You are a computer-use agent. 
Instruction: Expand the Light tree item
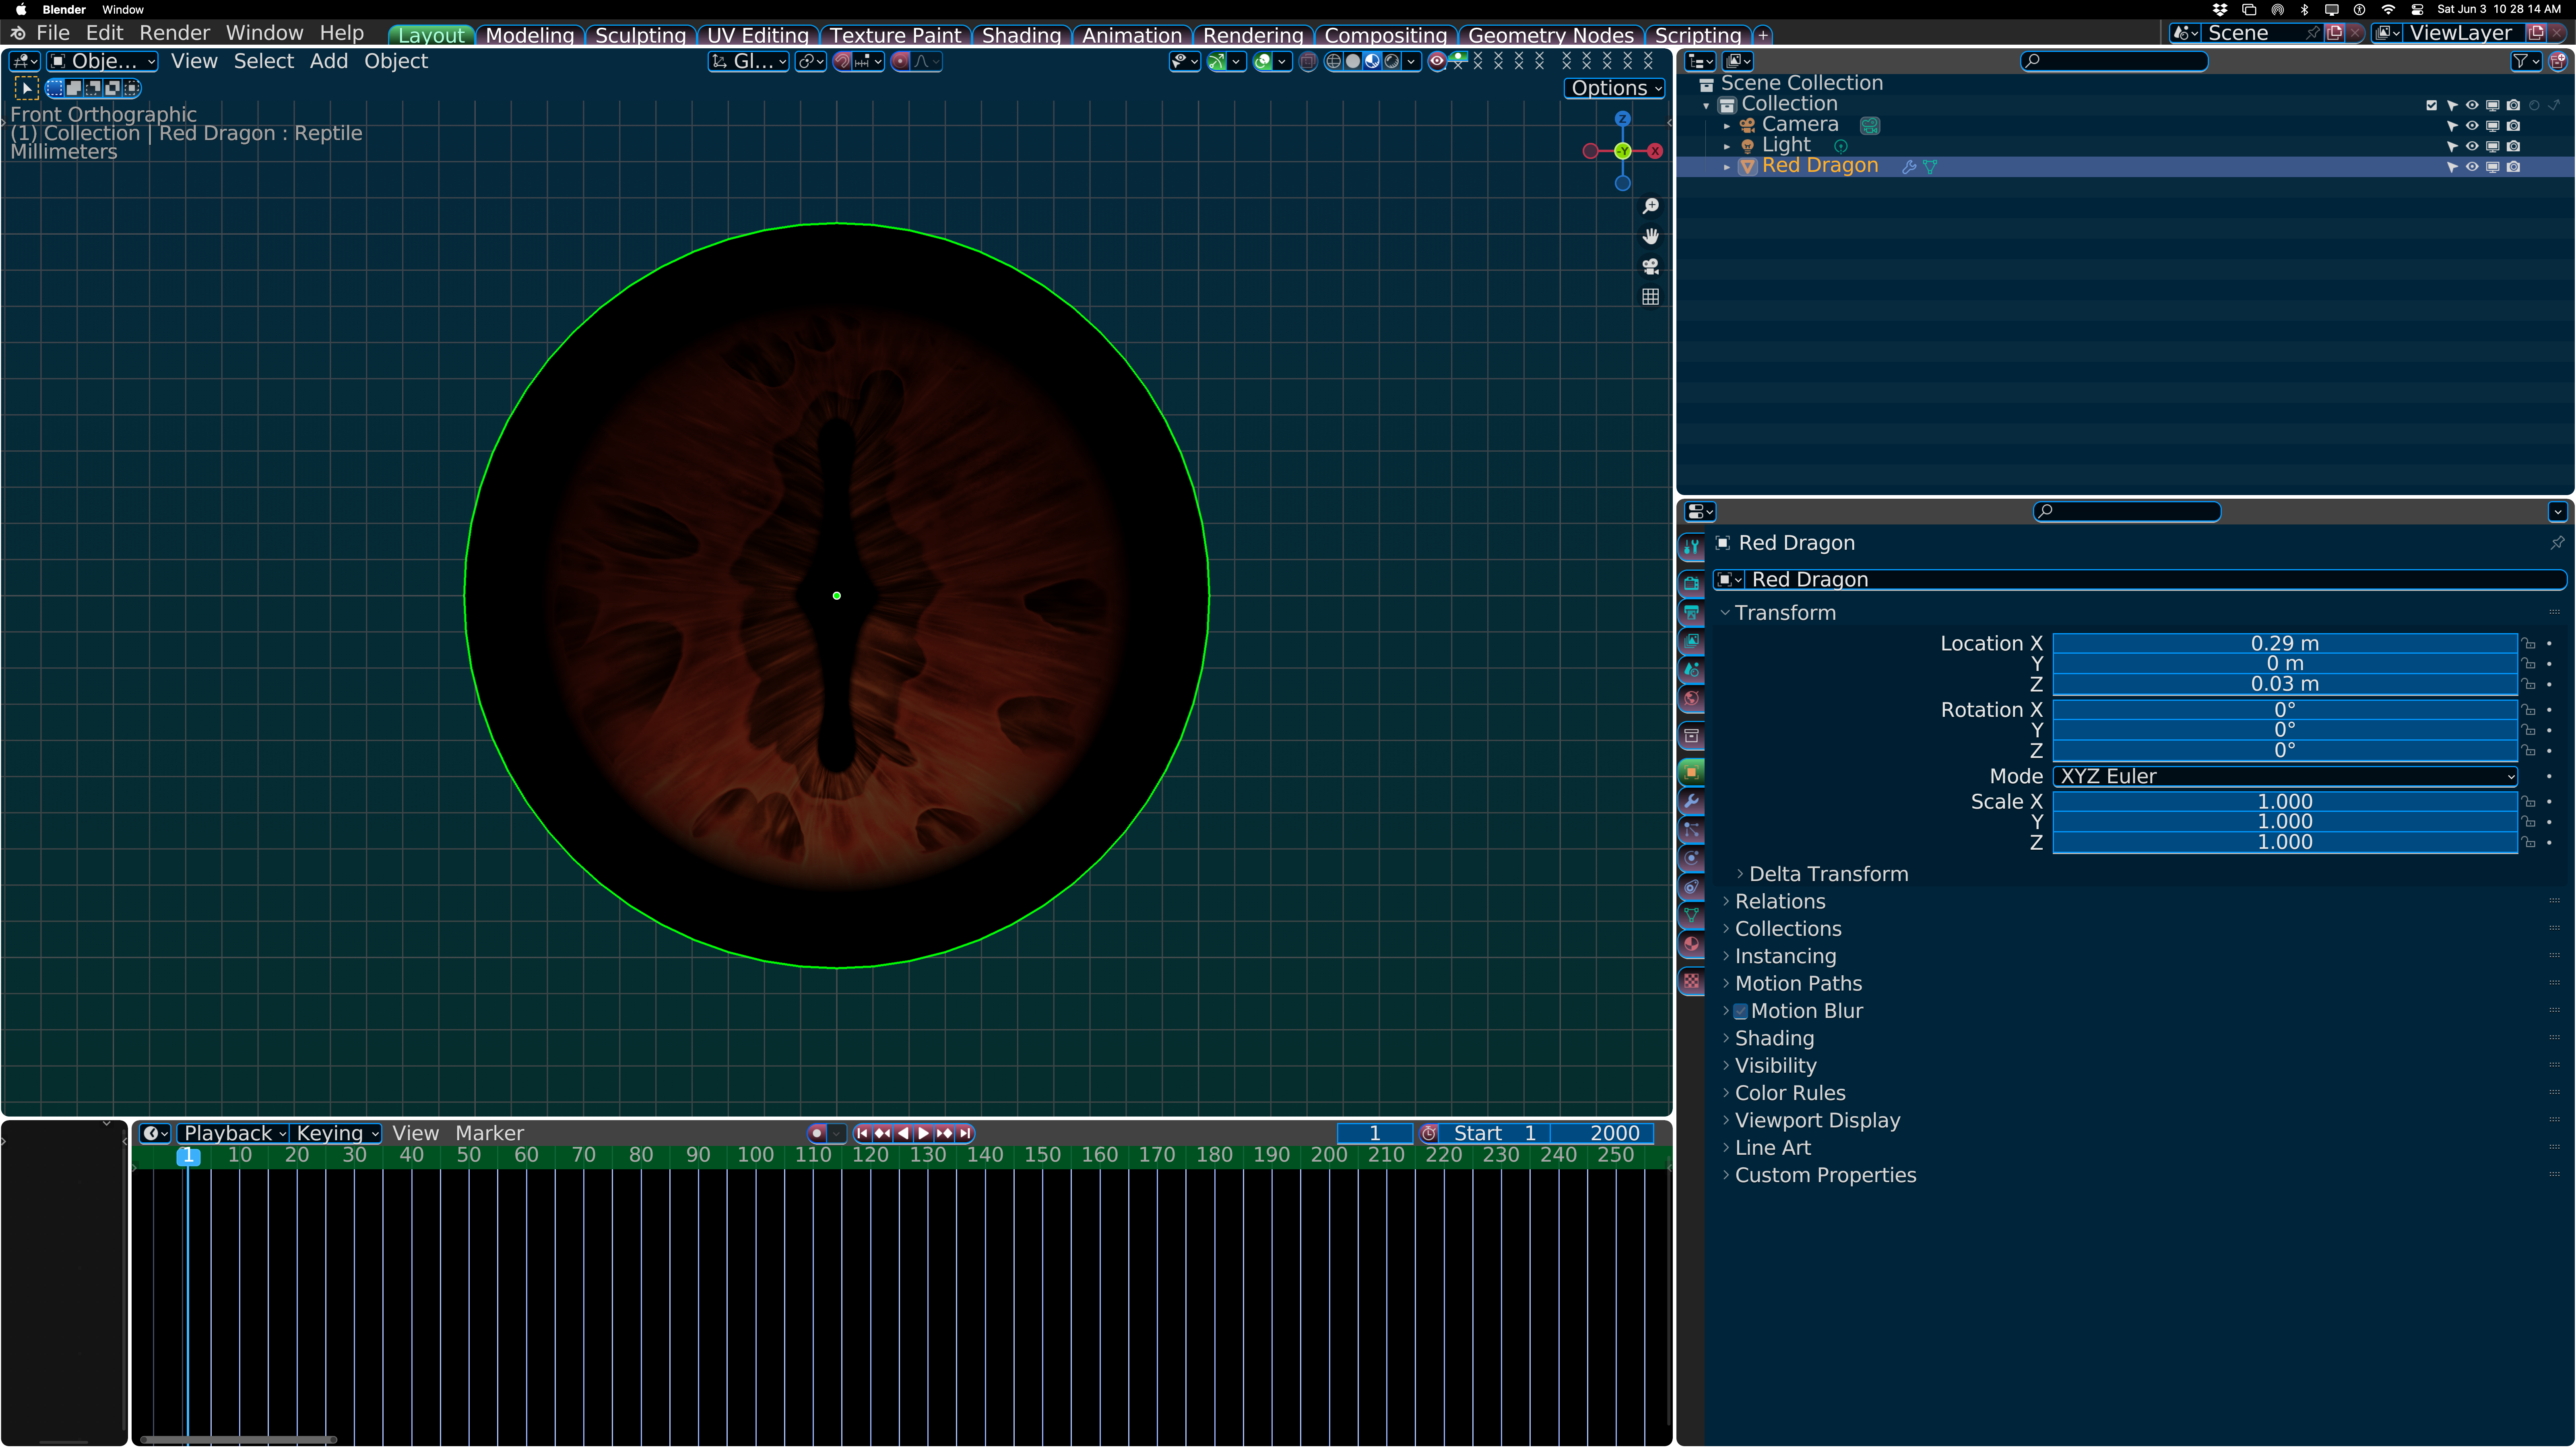click(x=1727, y=146)
